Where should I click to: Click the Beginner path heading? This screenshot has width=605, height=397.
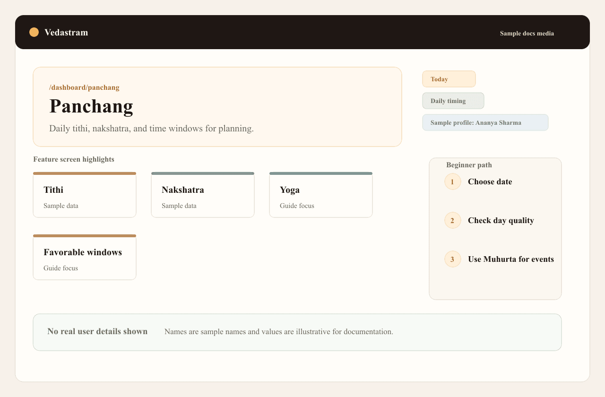469,165
